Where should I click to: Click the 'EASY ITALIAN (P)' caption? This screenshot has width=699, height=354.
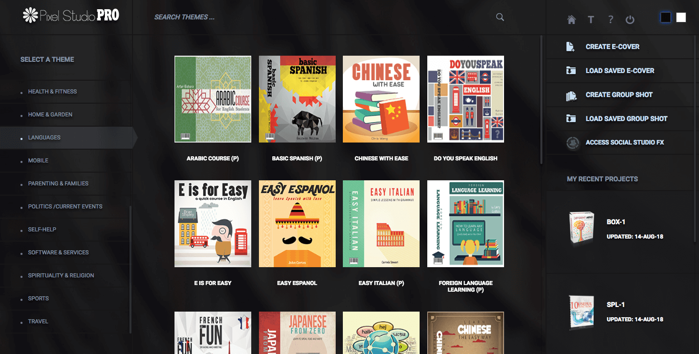pos(381,283)
